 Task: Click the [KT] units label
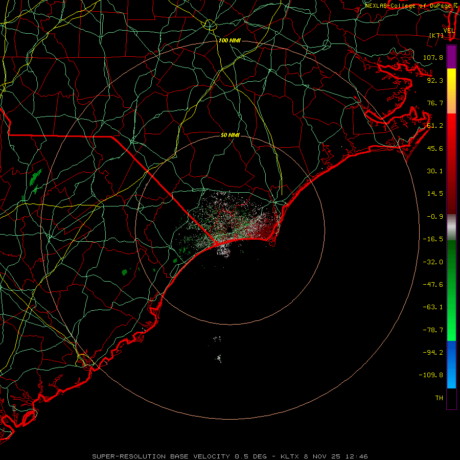(436, 36)
